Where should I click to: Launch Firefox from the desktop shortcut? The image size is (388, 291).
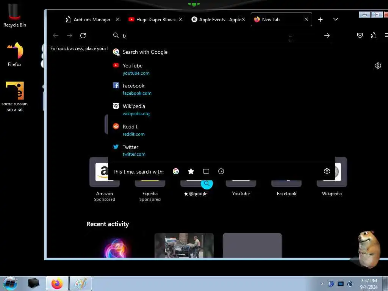pos(15,54)
